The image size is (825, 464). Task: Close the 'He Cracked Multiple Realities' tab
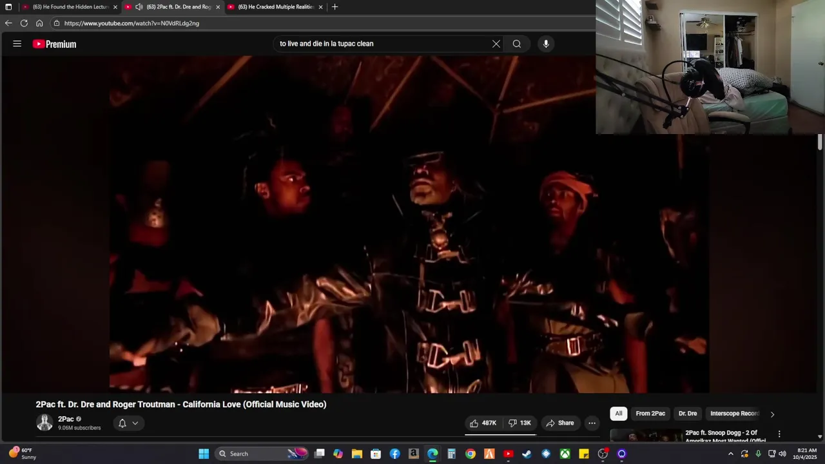[x=320, y=7]
